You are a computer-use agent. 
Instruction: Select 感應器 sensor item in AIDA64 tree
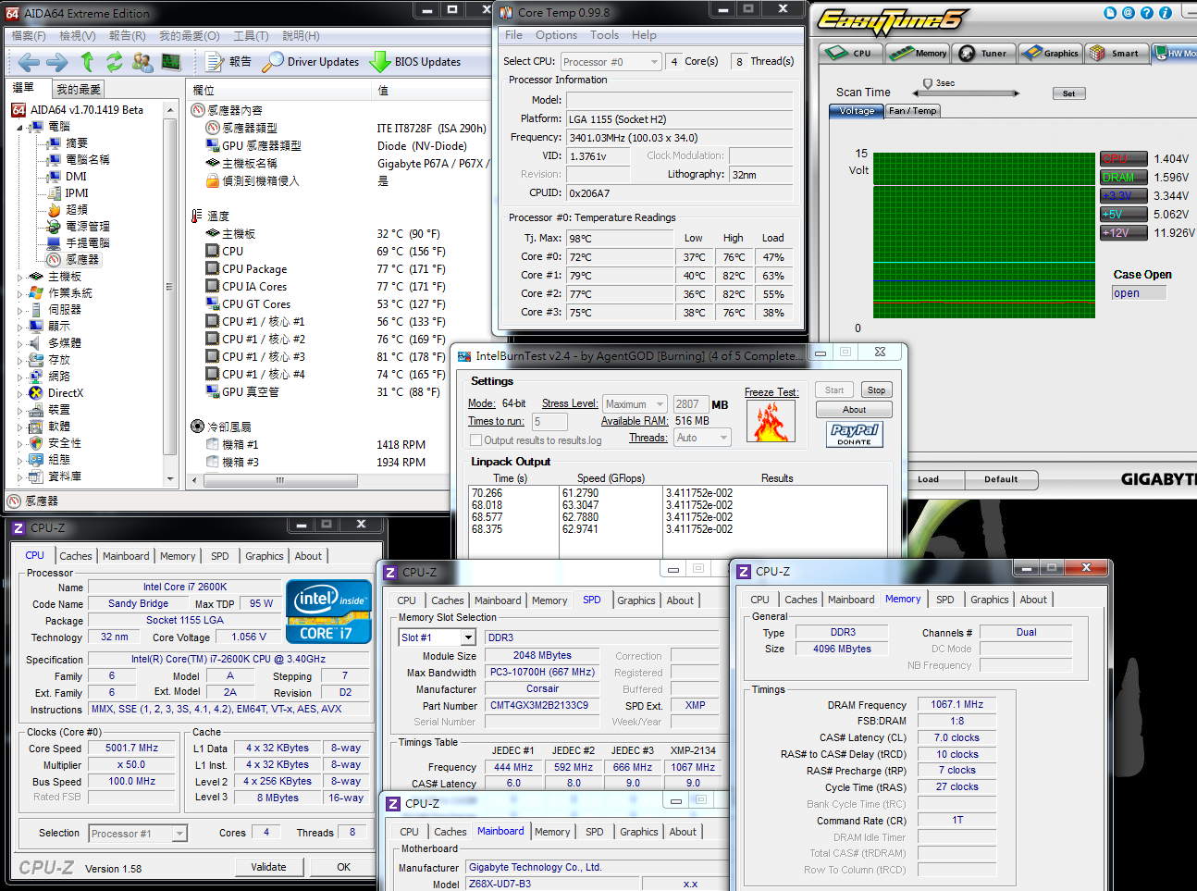73,260
